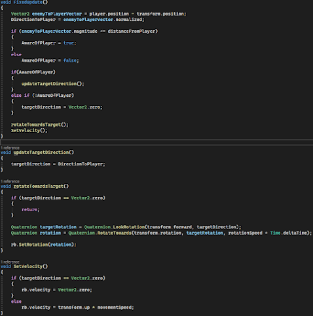Click 'targetDirection = Vector2.zero;' assignment
The image size is (313, 316).
click(62, 107)
